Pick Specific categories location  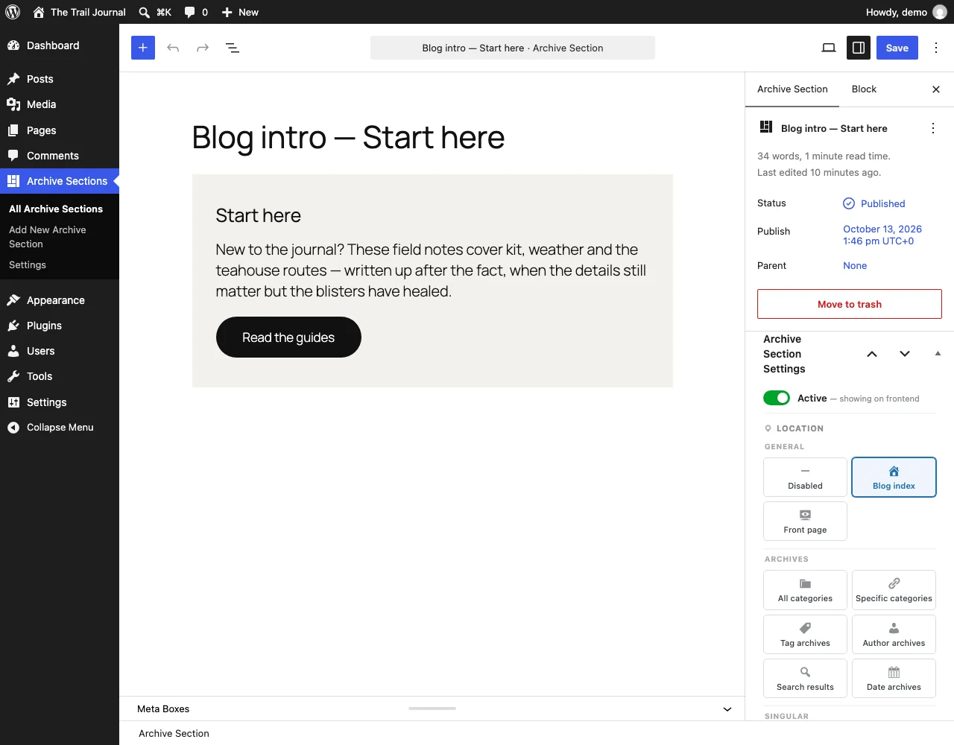coord(894,590)
